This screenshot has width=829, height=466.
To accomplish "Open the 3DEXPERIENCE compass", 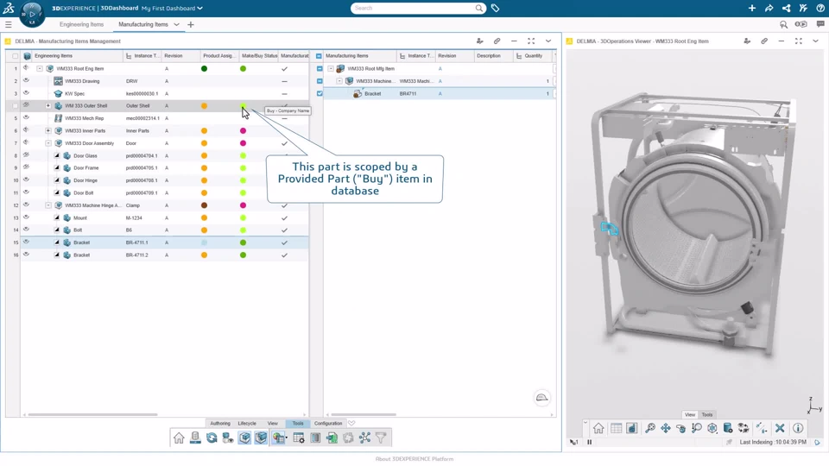I will click(32, 15).
